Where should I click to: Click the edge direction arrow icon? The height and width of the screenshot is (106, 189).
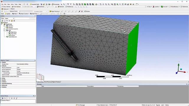tap(79, 11)
